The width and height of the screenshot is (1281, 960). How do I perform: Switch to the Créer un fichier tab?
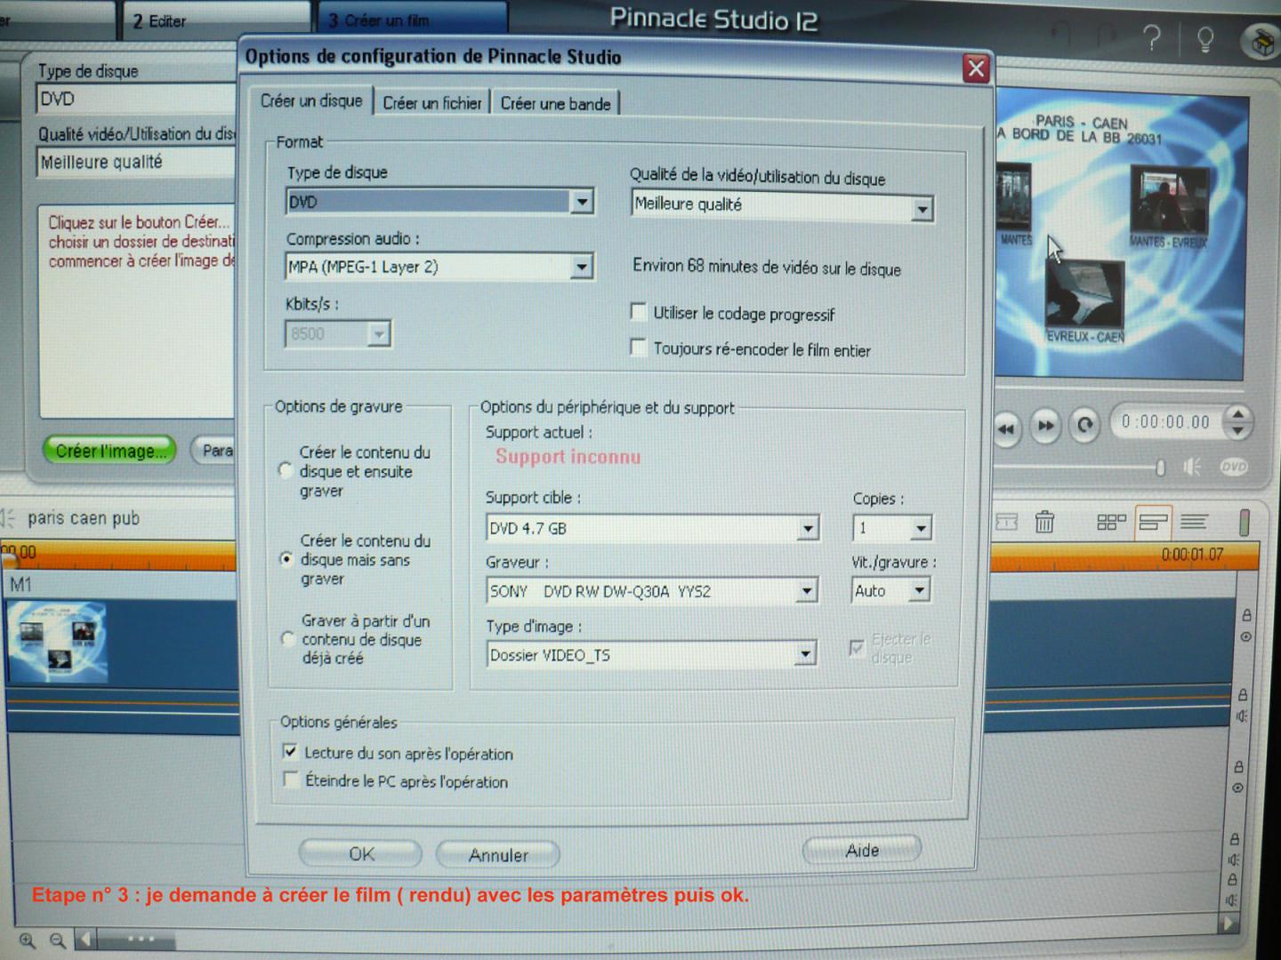pyautogui.click(x=431, y=103)
